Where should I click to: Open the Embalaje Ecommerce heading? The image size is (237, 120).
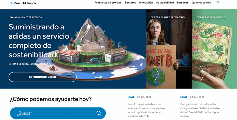pos(211,17)
